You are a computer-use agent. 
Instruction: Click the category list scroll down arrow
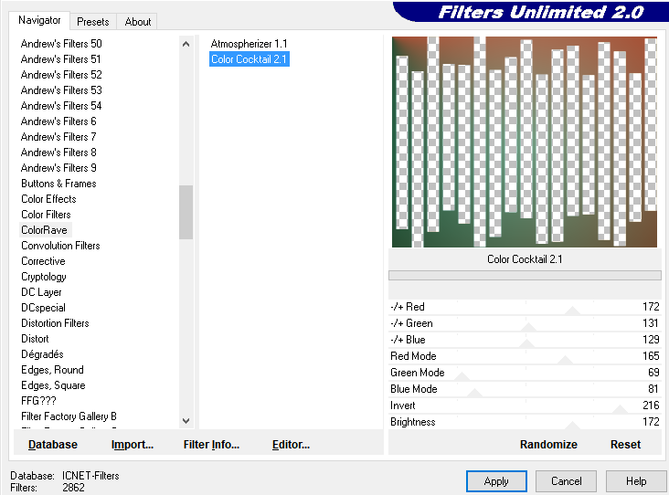click(186, 421)
